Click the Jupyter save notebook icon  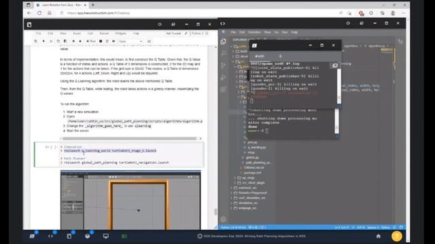[36, 41]
